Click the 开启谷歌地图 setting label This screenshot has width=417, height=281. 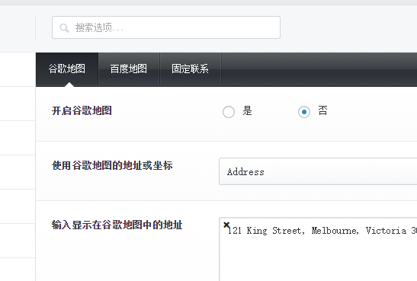click(82, 110)
